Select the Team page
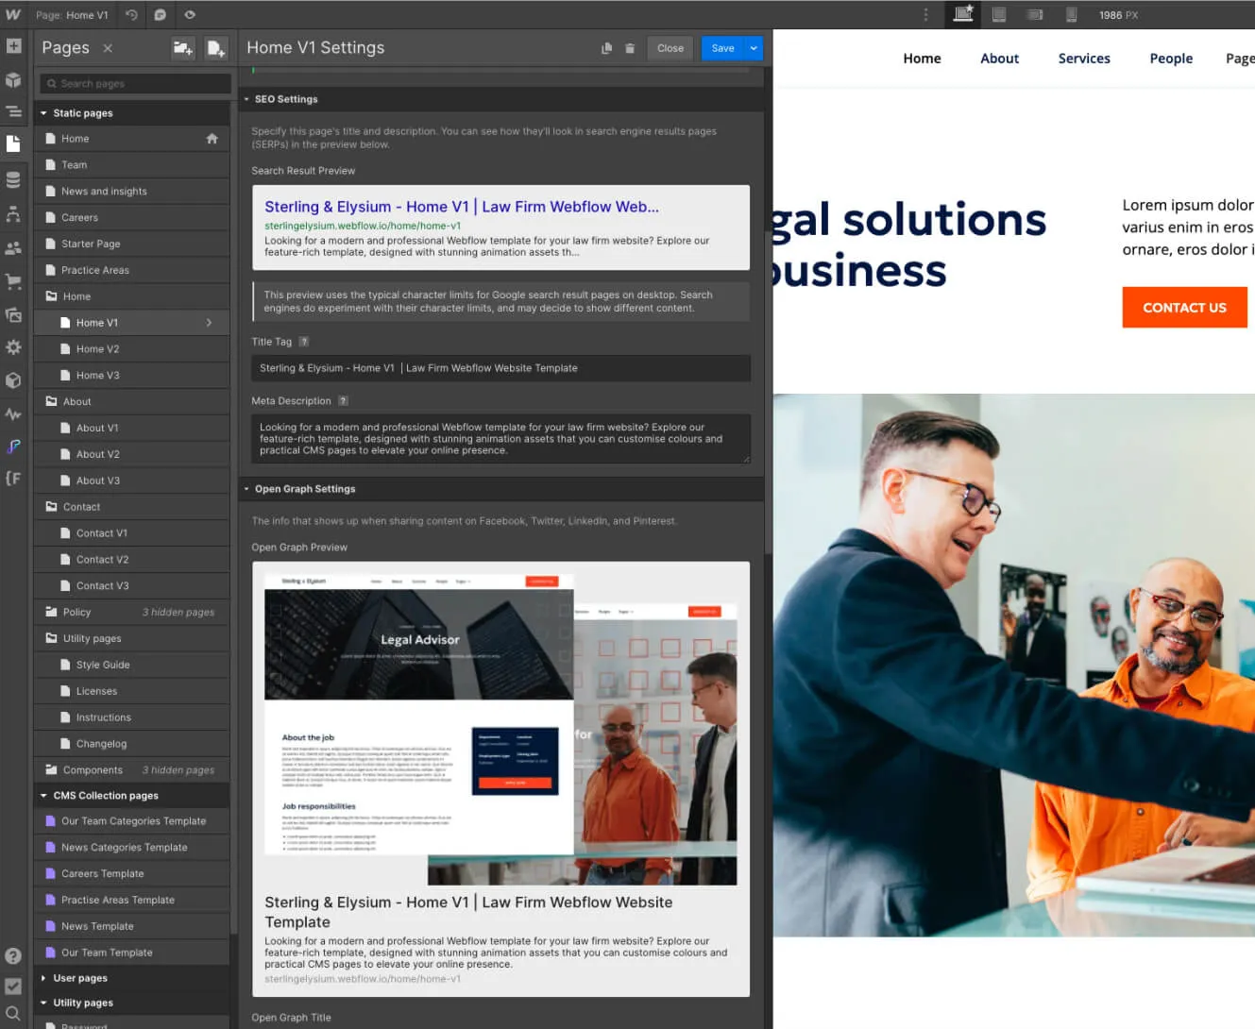 tap(131, 165)
